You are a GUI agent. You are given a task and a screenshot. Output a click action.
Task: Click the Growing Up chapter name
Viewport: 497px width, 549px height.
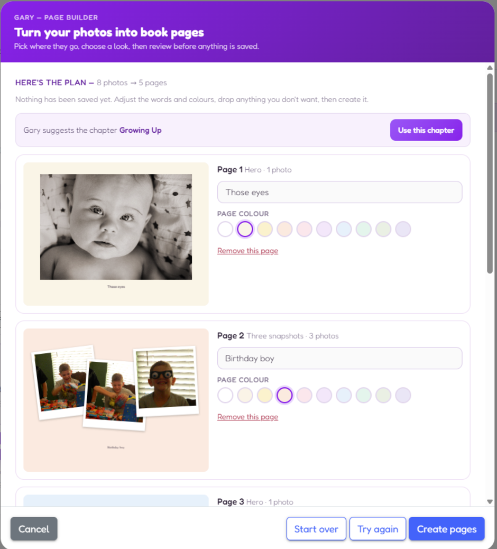click(140, 130)
